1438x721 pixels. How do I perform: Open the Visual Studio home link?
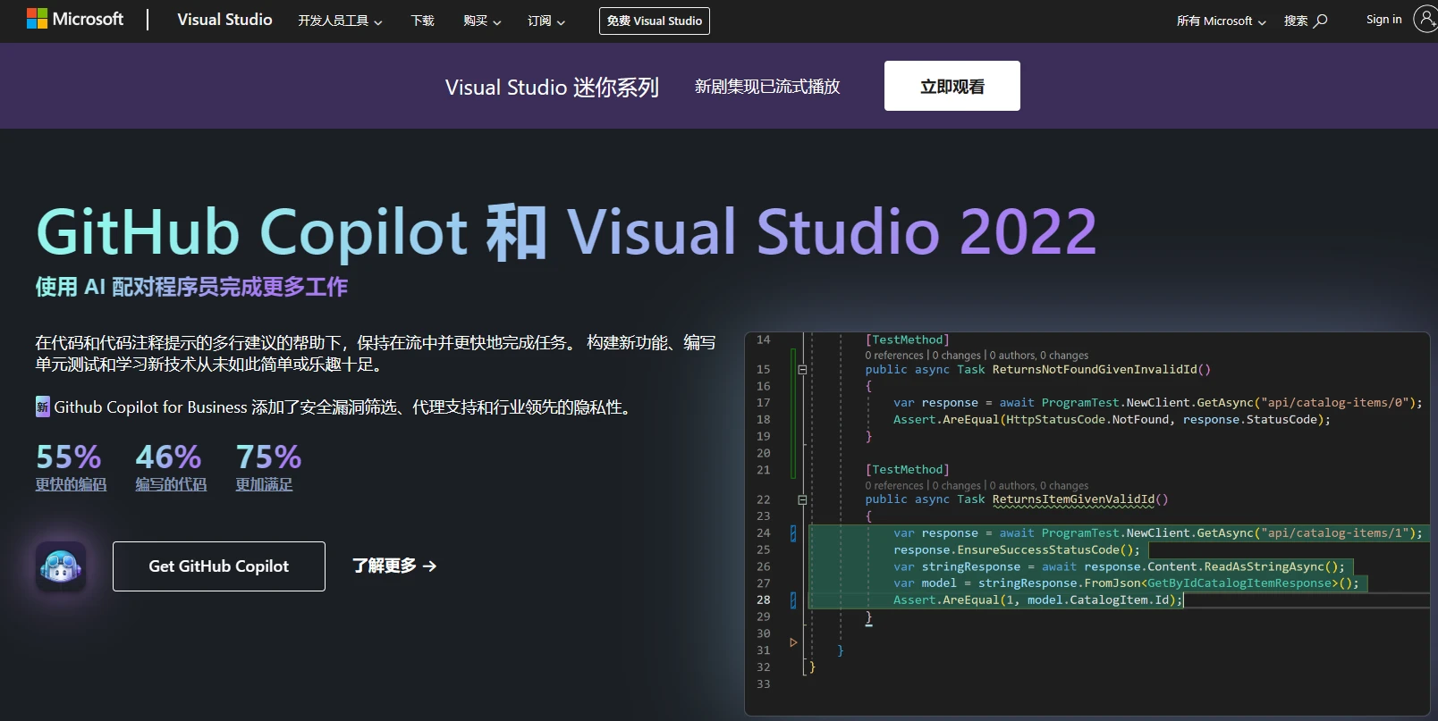(x=224, y=20)
